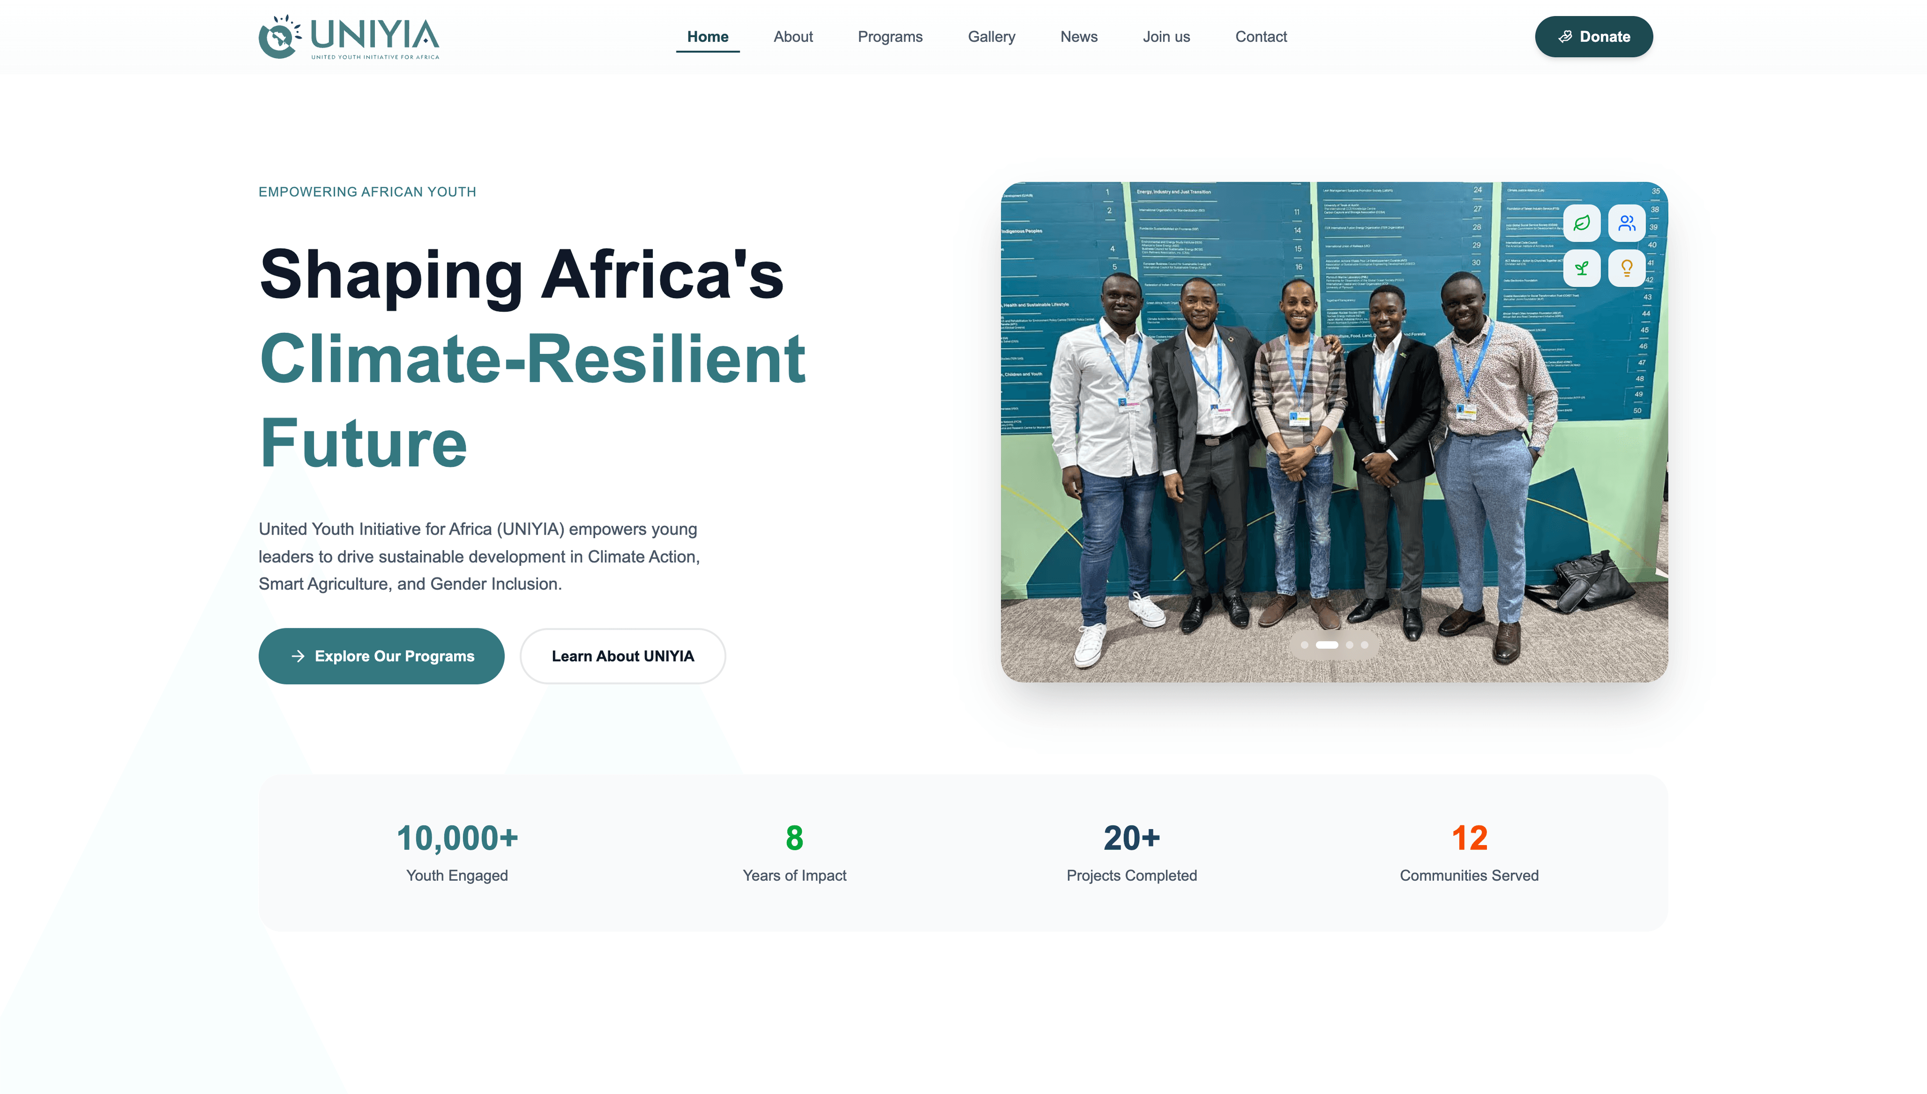This screenshot has width=1927, height=1094.
Task: Select the third carousel slide dot
Action: pyautogui.click(x=1349, y=645)
